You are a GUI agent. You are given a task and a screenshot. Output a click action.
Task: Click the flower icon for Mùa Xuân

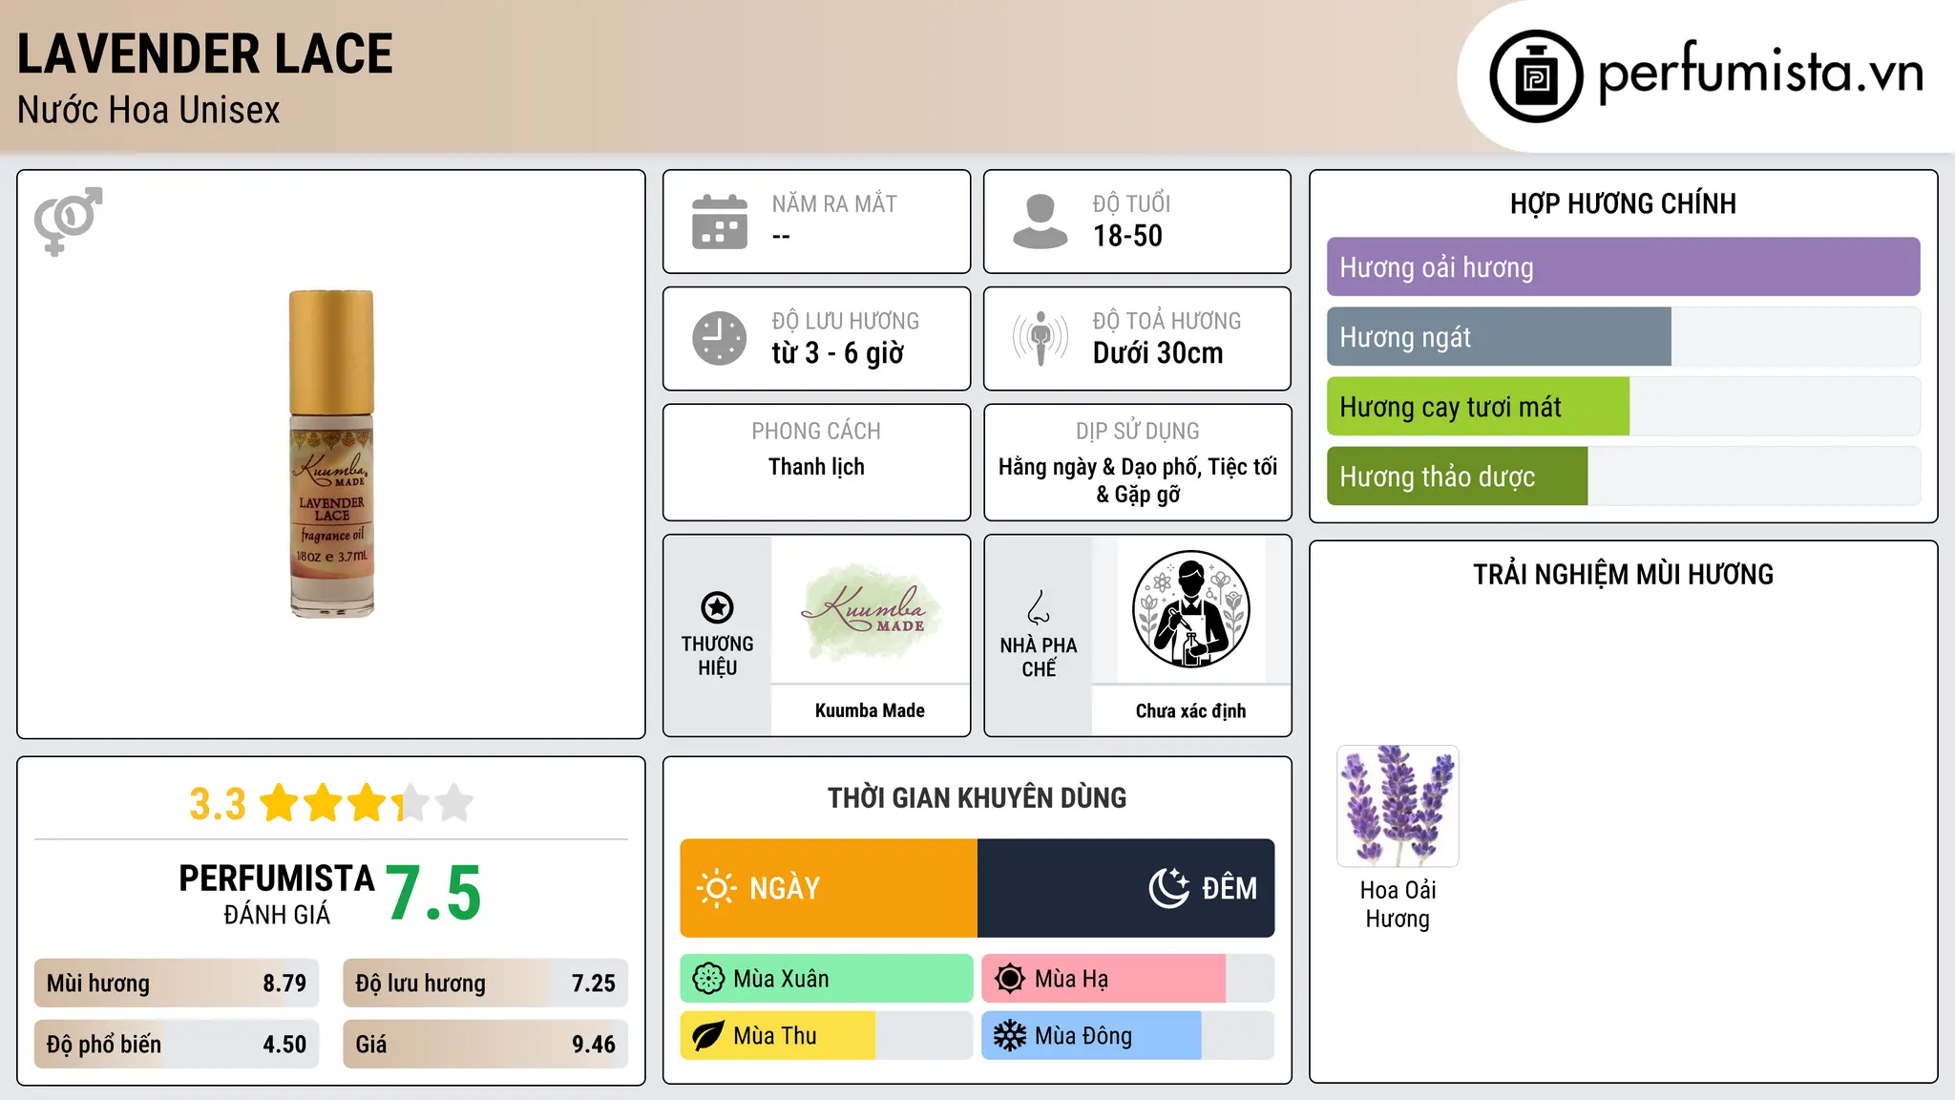[x=708, y=979]
